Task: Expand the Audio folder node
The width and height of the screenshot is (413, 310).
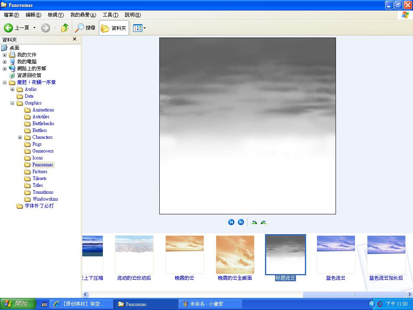Action: [12, 89]
